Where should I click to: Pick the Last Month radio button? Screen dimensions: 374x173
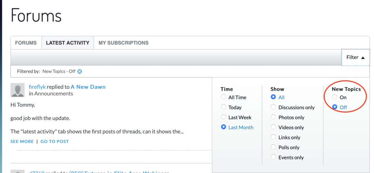[224, 128]
